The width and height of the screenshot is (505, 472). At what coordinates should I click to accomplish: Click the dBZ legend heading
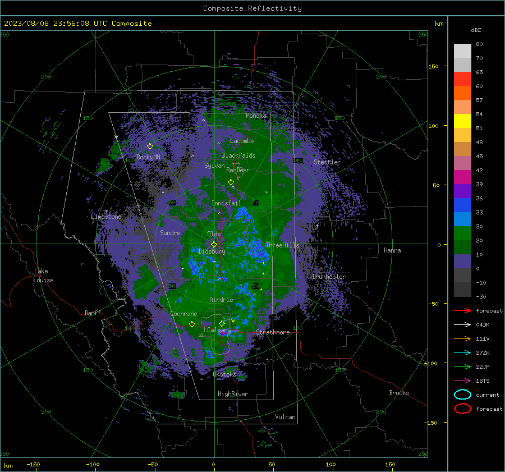pyautogui.click(x=476, y=30)
